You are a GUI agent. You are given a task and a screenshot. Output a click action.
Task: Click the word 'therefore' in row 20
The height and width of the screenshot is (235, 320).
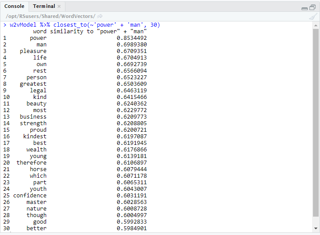point(31,163)
